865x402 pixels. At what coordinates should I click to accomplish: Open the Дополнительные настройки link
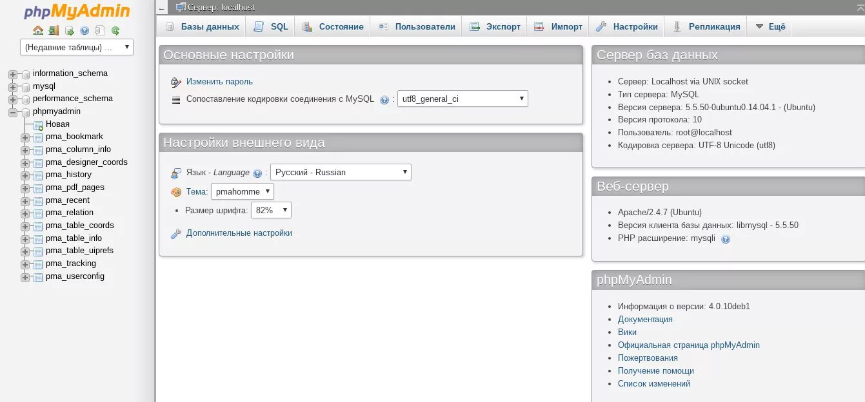[x=239, y=233]
